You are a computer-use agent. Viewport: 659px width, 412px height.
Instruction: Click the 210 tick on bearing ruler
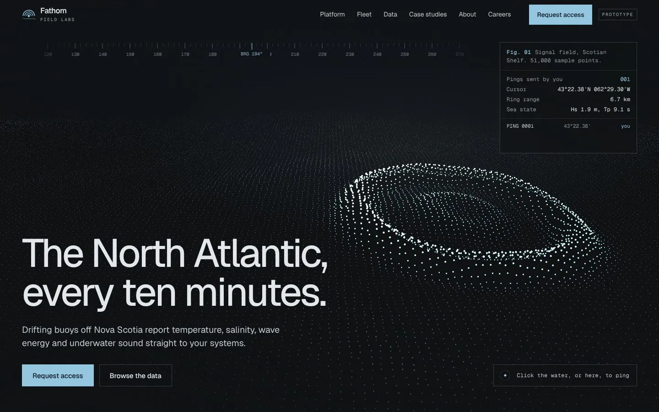coord(295,54)
